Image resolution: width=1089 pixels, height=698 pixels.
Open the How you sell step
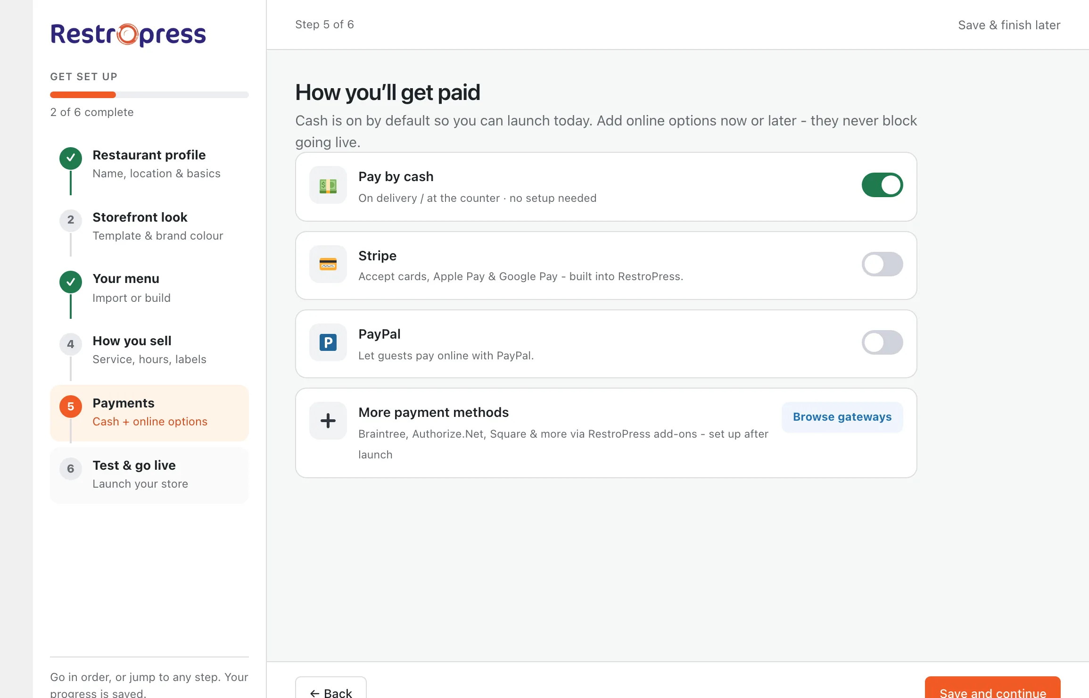[x=149, y=351]
